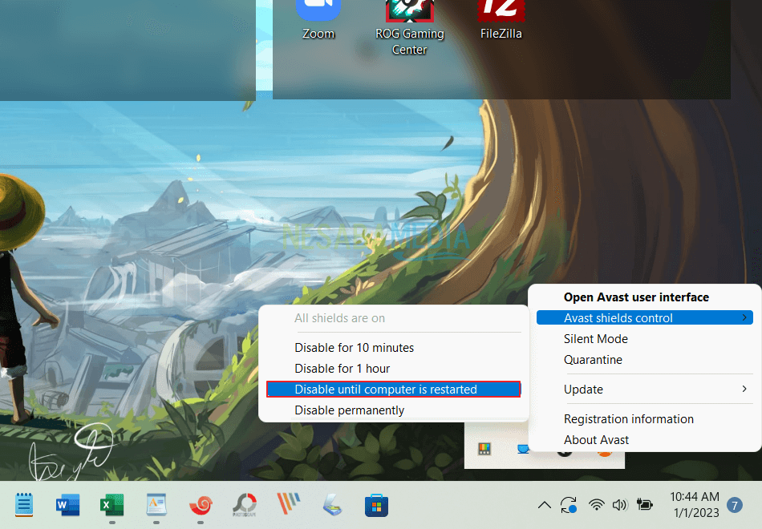This screenshot has height=529, width=762.
Task: Open notification center badge showing 7
Action: (735, 506)
